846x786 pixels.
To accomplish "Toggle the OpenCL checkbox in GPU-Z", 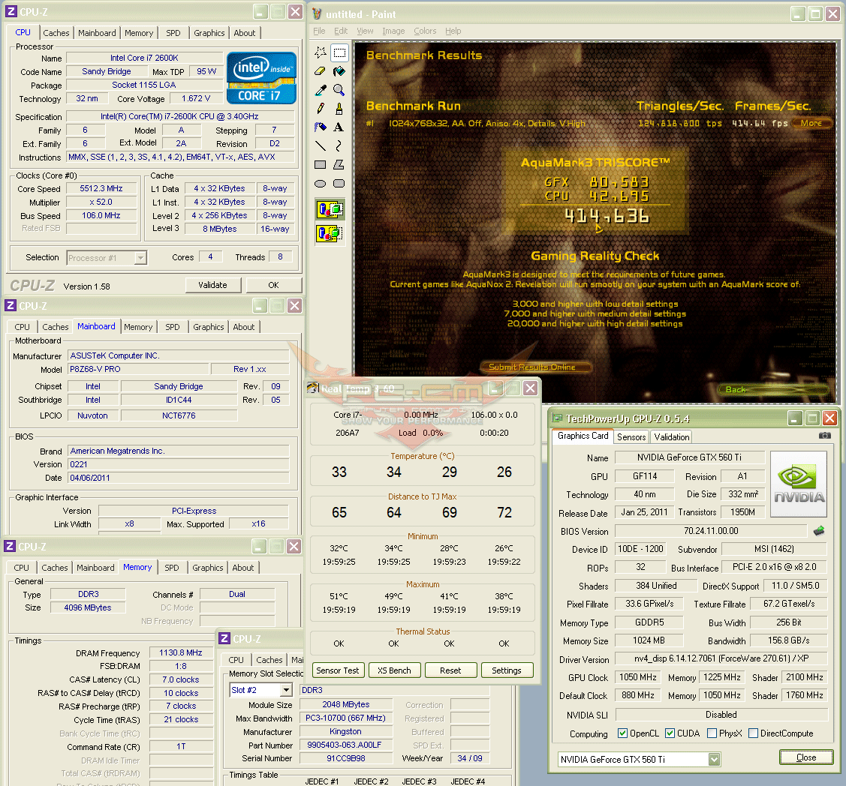I will point(622,733).
